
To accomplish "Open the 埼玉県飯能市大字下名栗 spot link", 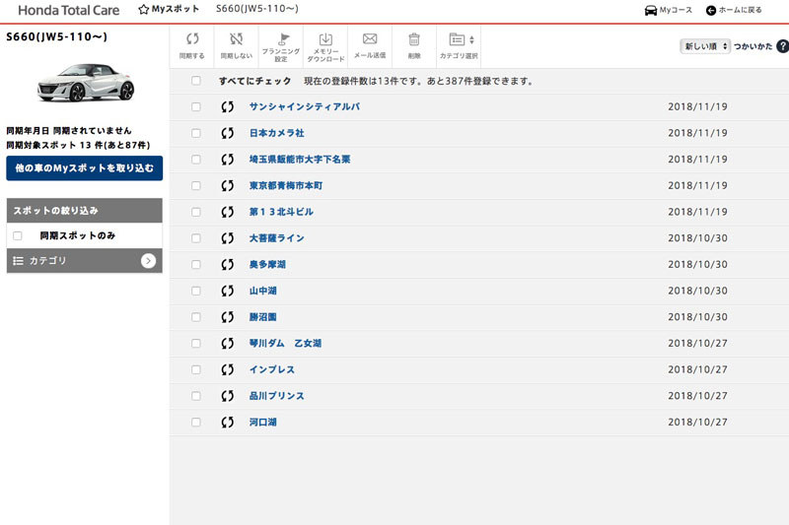I will pos(300,160).
